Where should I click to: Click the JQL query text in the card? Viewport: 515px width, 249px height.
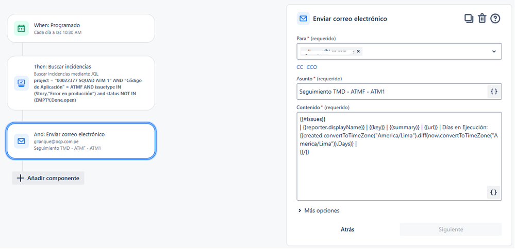(88, 91)
